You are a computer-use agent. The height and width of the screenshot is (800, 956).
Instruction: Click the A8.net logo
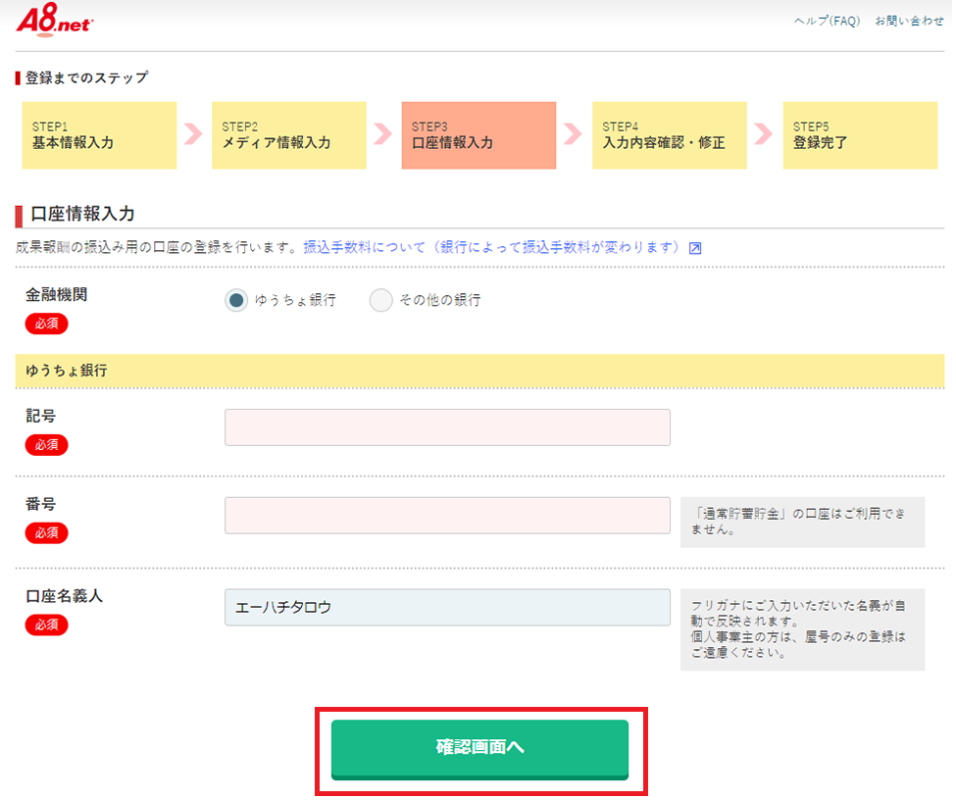click(54, 21)
